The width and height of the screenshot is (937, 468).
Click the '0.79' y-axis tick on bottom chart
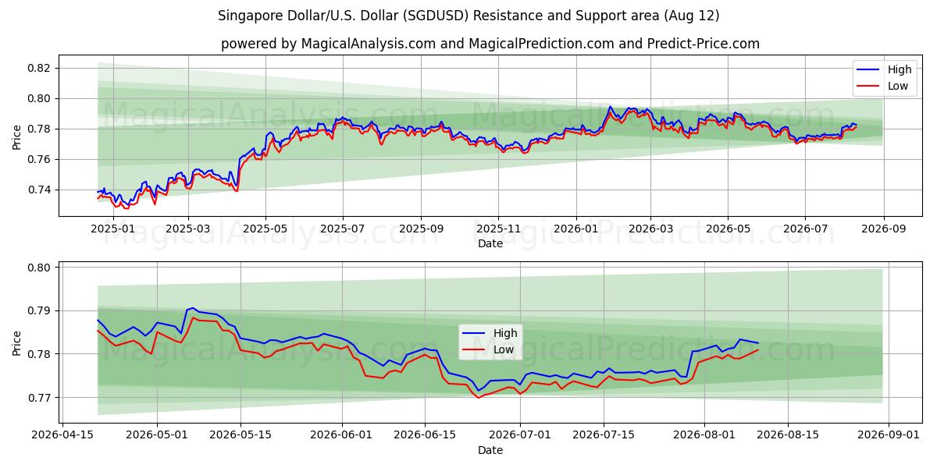(x=39, y=310)
